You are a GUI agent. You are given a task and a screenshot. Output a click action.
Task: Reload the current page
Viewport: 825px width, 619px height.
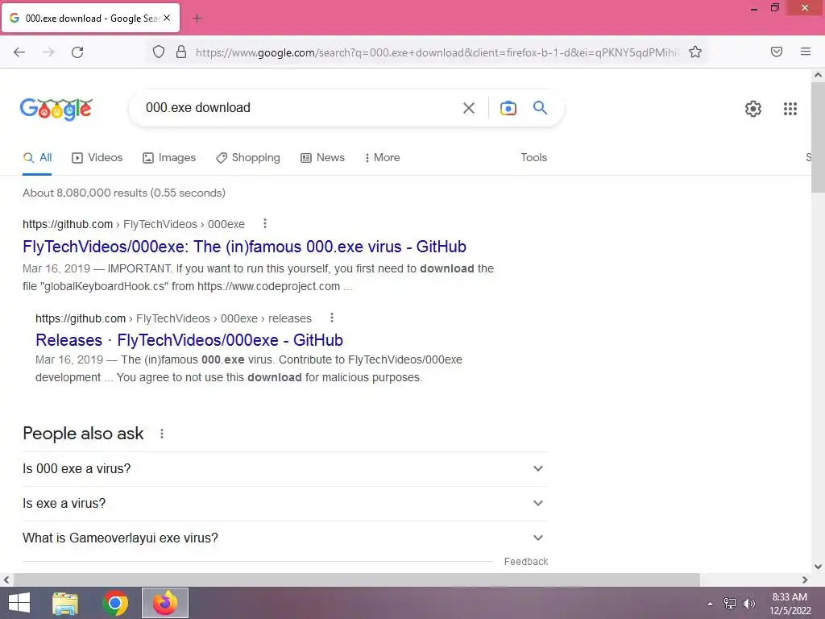(x=77, y=52)
